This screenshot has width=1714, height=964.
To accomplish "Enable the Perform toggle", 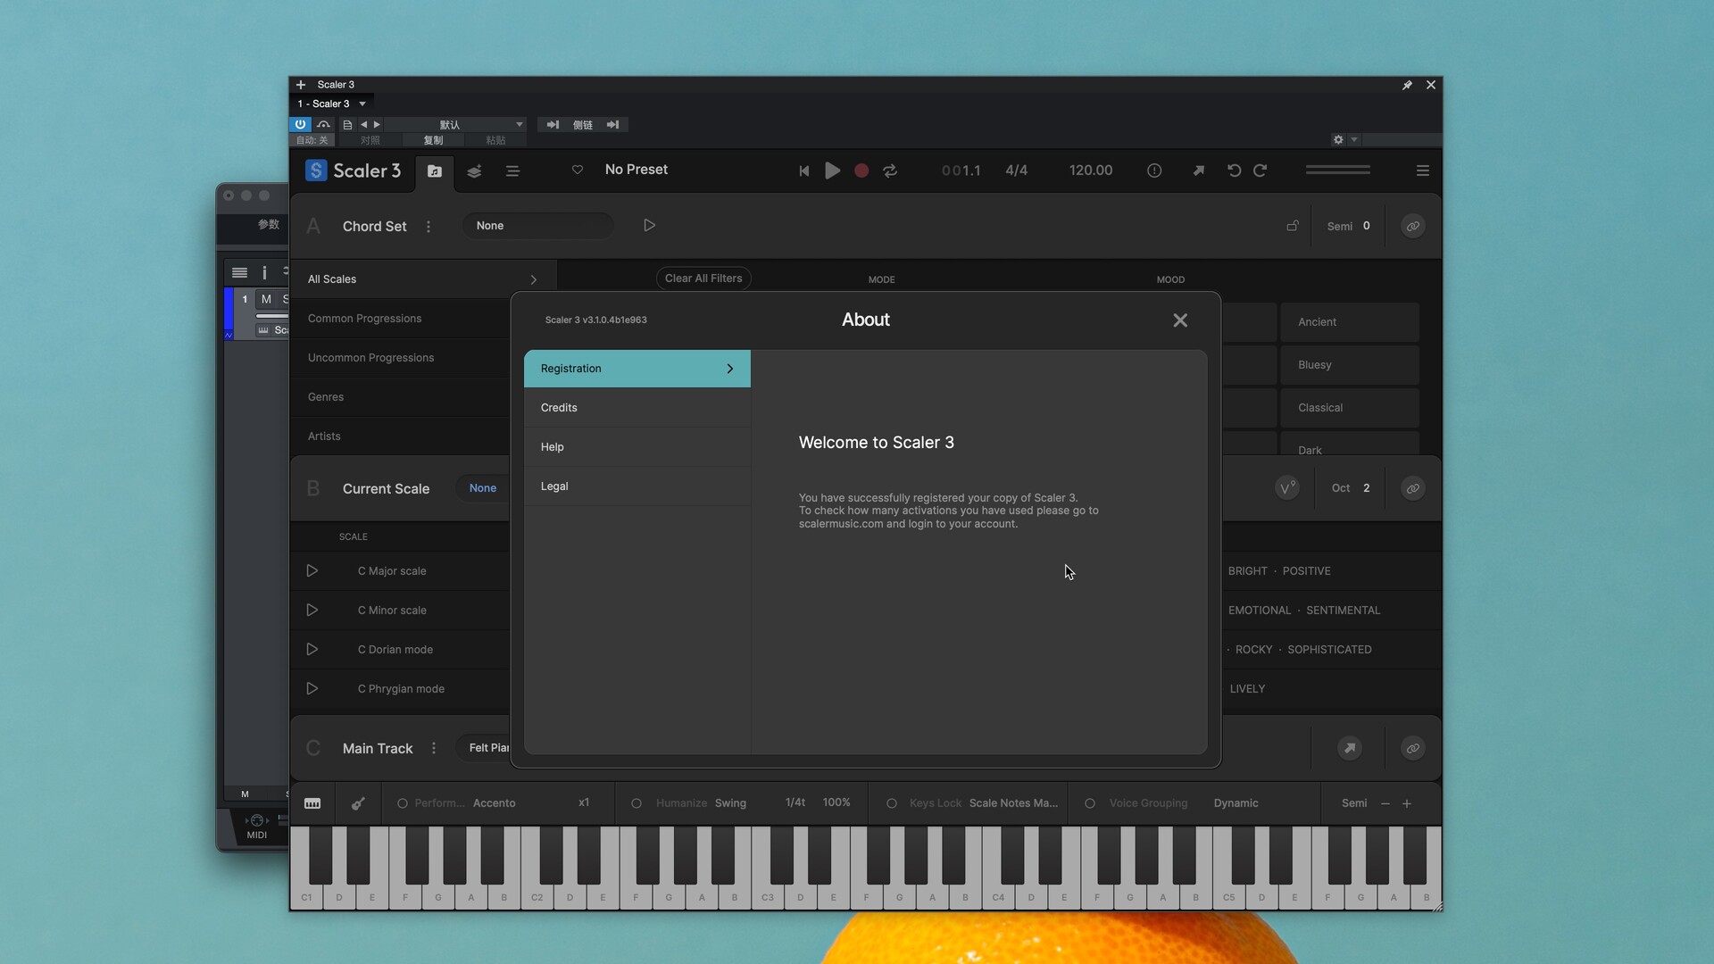I will coord(403,803).
